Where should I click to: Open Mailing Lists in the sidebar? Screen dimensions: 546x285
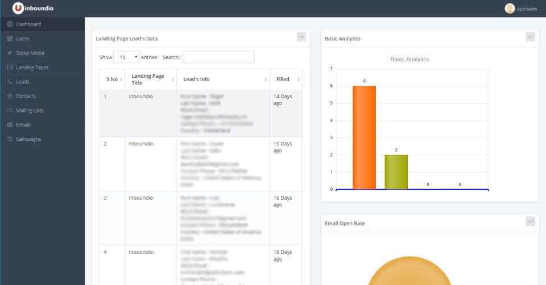[x=43, y=110]
